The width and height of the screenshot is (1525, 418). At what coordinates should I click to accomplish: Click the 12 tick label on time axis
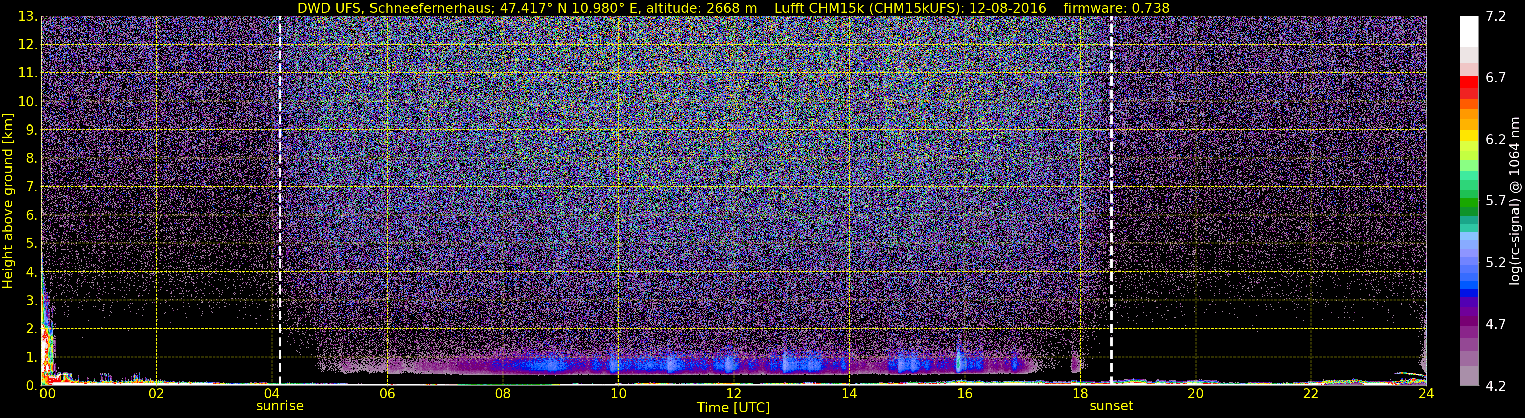click(733, 394)
